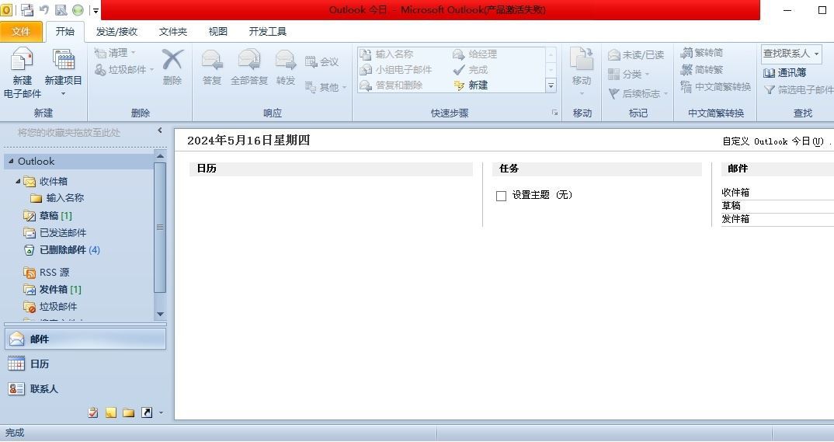This screenshot has height=442, width=834.
Task: Collapse the Outlook root tree node
Action: click(x=11, y=161)
